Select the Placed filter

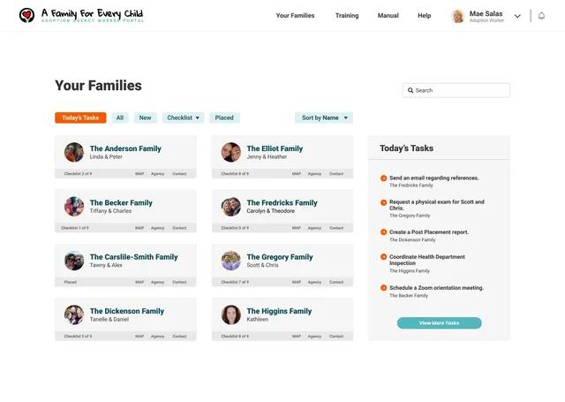point(224,118)
